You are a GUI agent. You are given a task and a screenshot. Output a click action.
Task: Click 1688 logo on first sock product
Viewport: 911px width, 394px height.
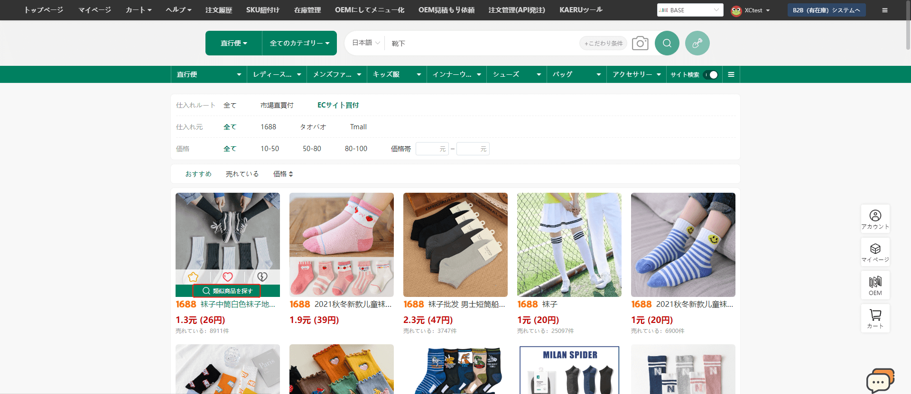[x=186, y=304]
